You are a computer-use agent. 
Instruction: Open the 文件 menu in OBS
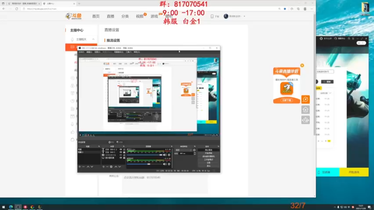[x=81, y=52]
